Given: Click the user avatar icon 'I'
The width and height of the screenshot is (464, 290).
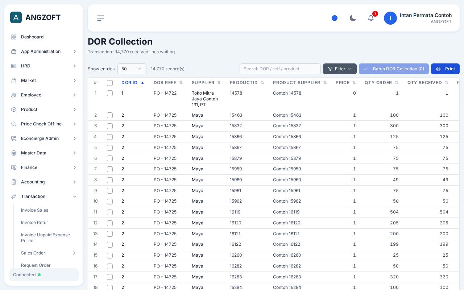Looking at the screenshot, I should pos(390,18).
